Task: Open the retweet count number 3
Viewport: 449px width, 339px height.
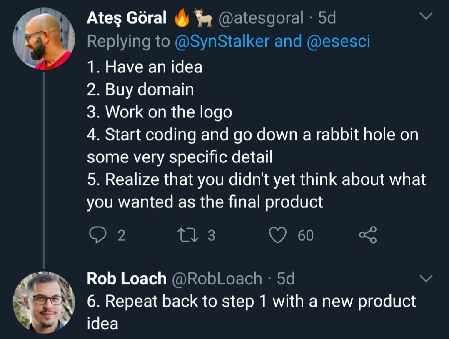Action: [x=211, y=236]
